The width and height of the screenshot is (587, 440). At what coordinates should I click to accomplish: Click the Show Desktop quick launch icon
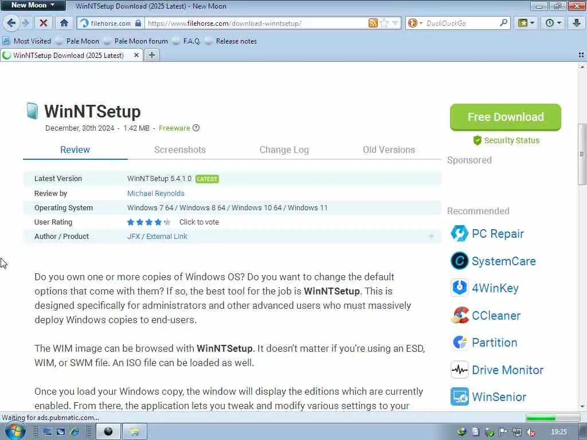tap(47, 432)
